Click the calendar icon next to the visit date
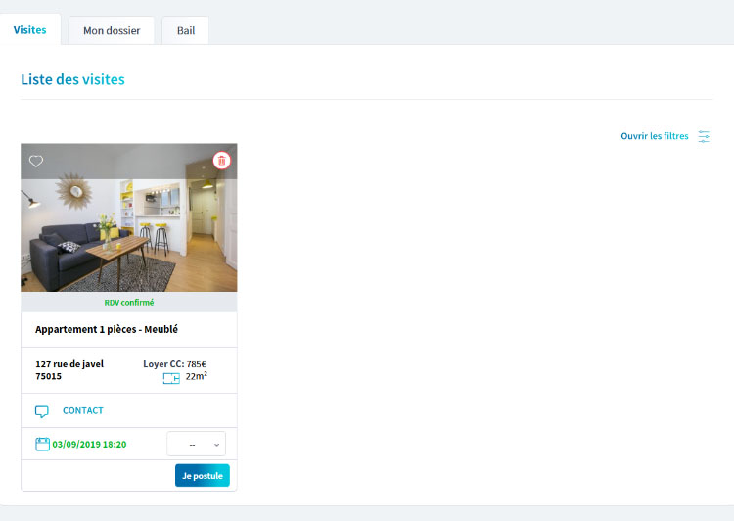This screenshot has height=521, width=734. pyautogui.click(x=42, y=444)
